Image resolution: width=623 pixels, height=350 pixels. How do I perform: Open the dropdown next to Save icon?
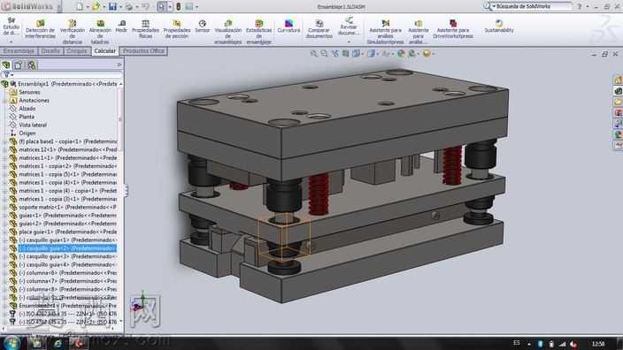click(x=119, y=7)
